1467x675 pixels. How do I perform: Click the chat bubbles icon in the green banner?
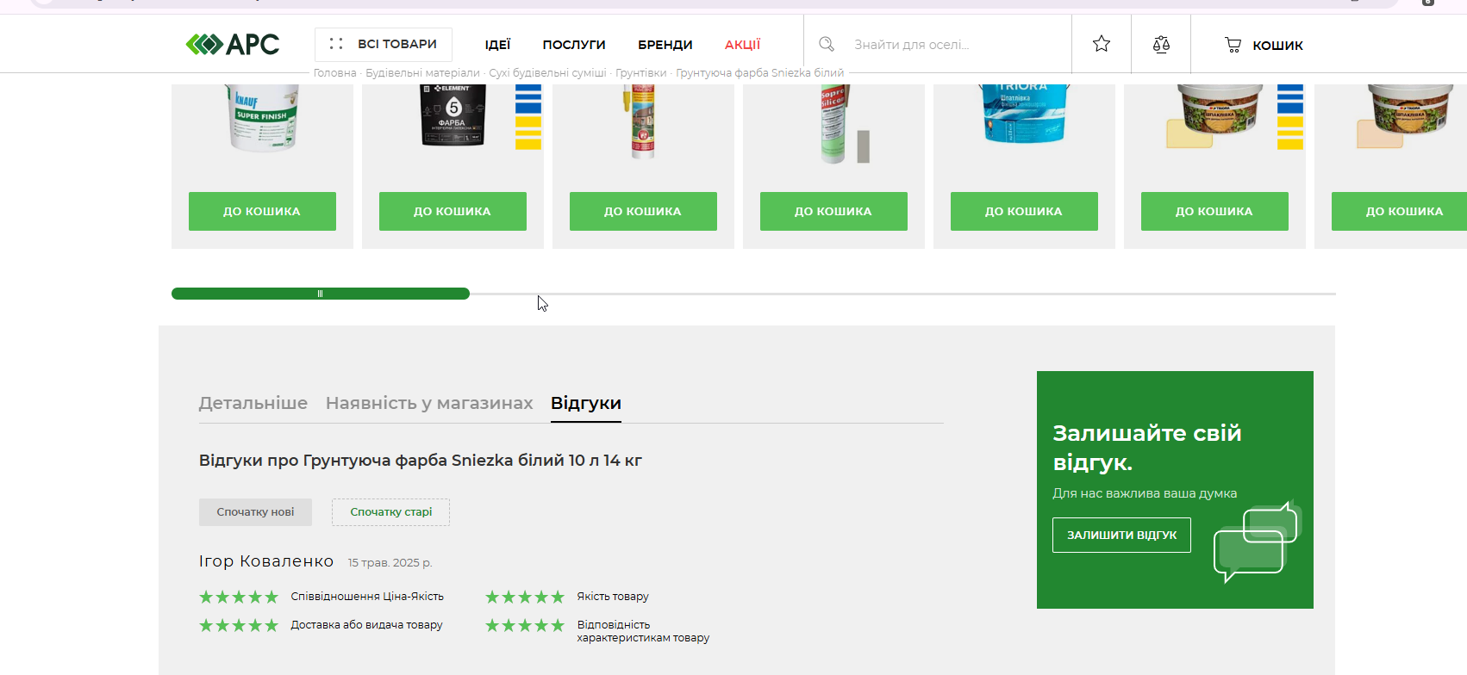tap(1256, 541)
